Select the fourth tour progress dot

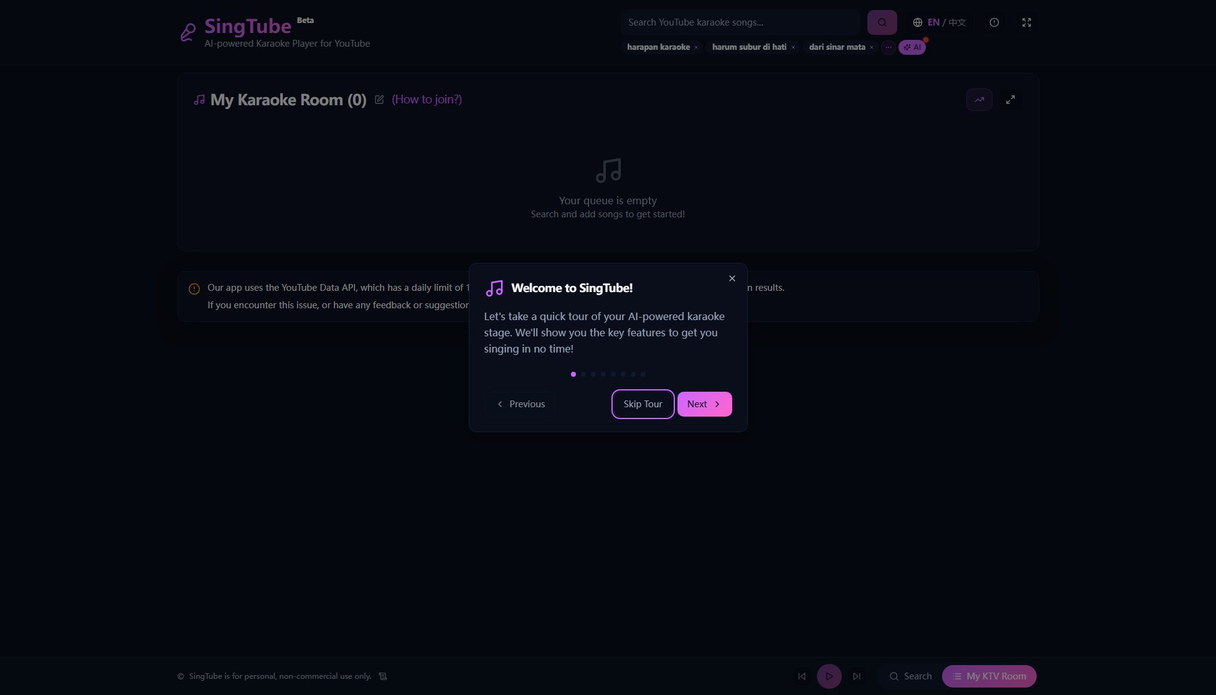603,374
